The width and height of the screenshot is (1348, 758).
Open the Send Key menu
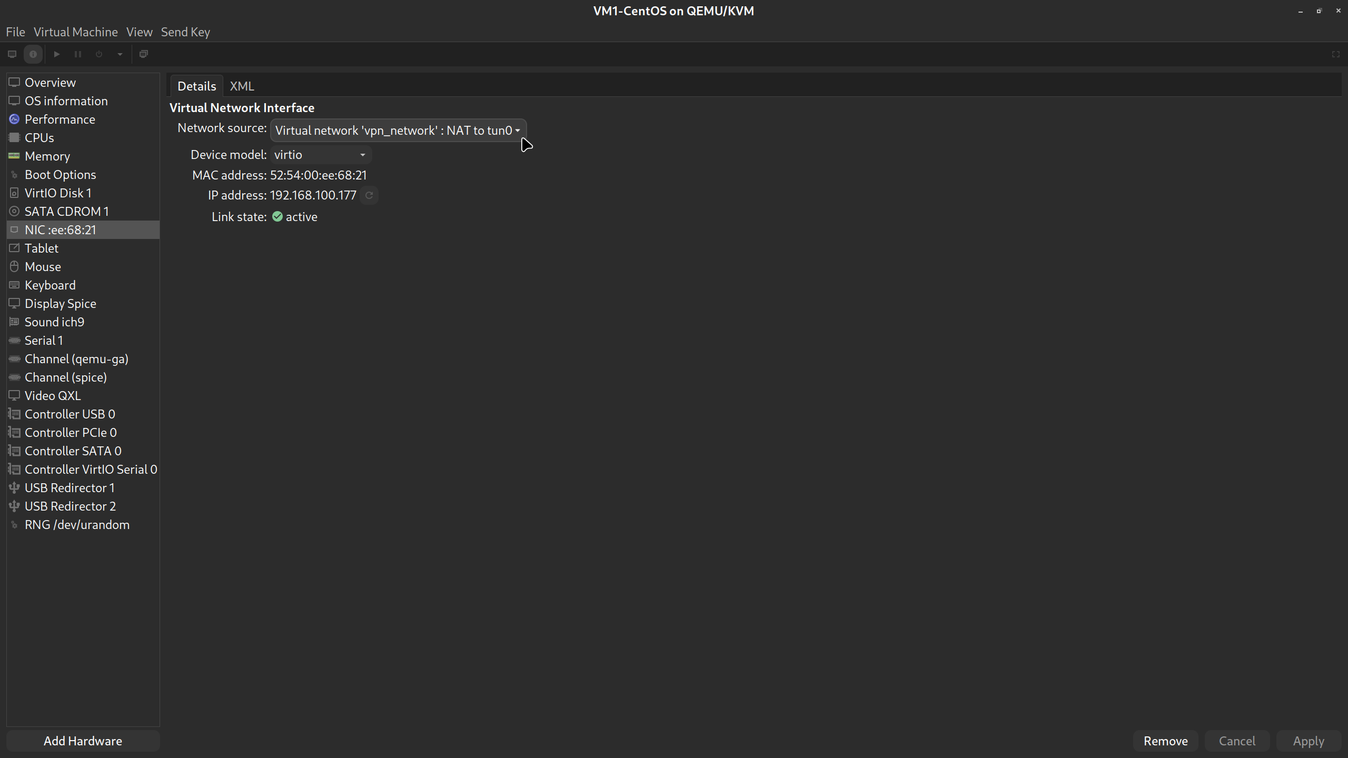185,32
